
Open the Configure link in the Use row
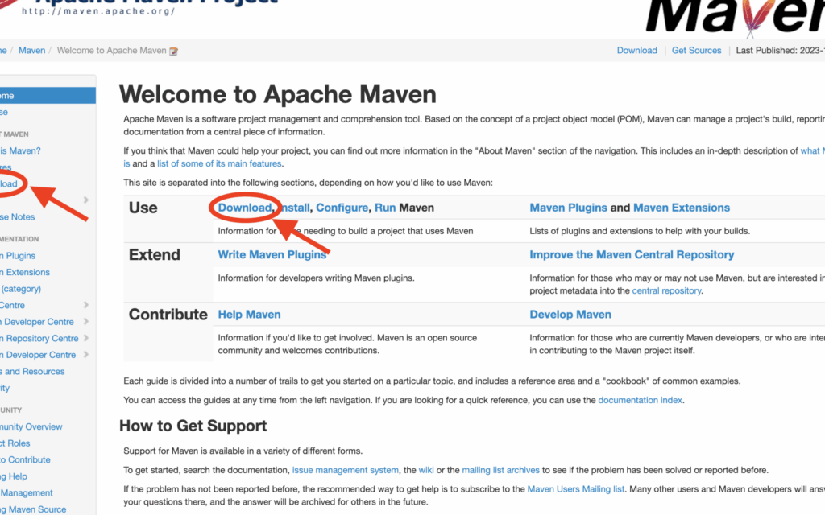tap(342, 208)
